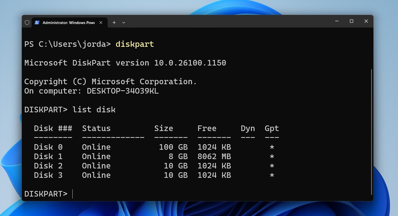Click the 'list disk' command text
The width and height of the screenshot is (398, 216).
pyautogui.click(x=94, y=110)
